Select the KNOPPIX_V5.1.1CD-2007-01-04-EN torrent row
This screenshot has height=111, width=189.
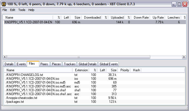click(x=95, y=22)
